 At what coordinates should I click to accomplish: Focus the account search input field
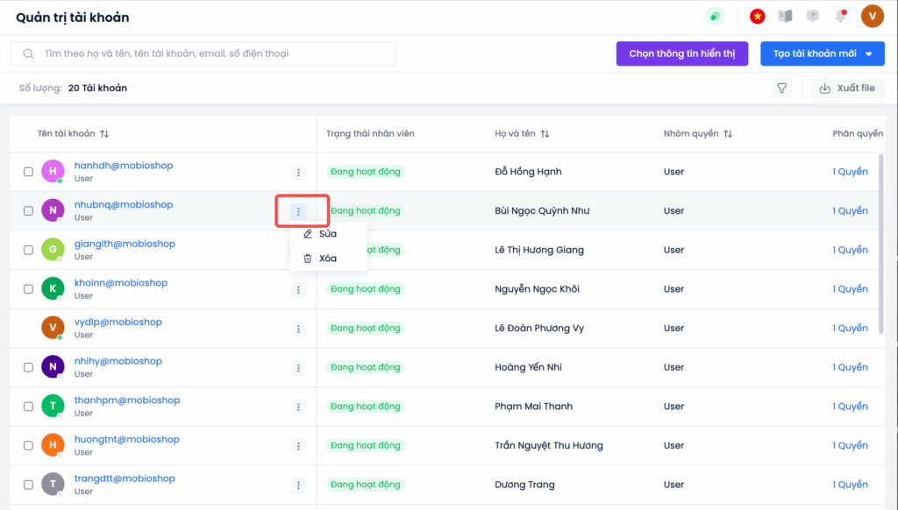click(203, 53)
